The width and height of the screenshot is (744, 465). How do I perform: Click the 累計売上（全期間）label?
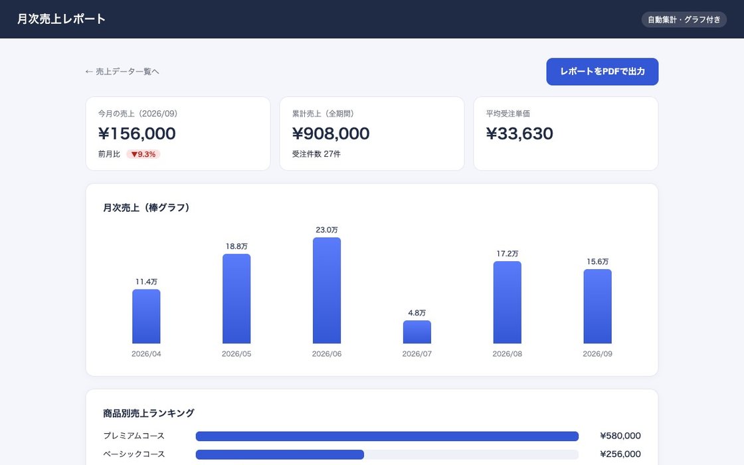click(323, 114)
